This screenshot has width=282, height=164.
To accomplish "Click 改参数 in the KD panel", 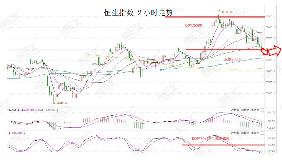I will tap(235, 133).
